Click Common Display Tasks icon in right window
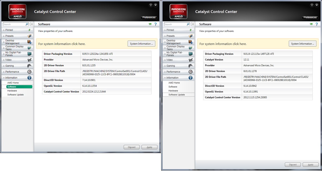 [x=191, y=48]
